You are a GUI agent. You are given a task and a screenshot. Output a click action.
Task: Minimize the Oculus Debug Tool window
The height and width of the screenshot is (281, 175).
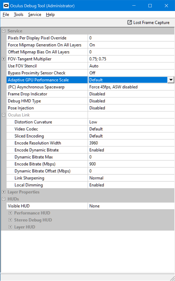[134, 6]
